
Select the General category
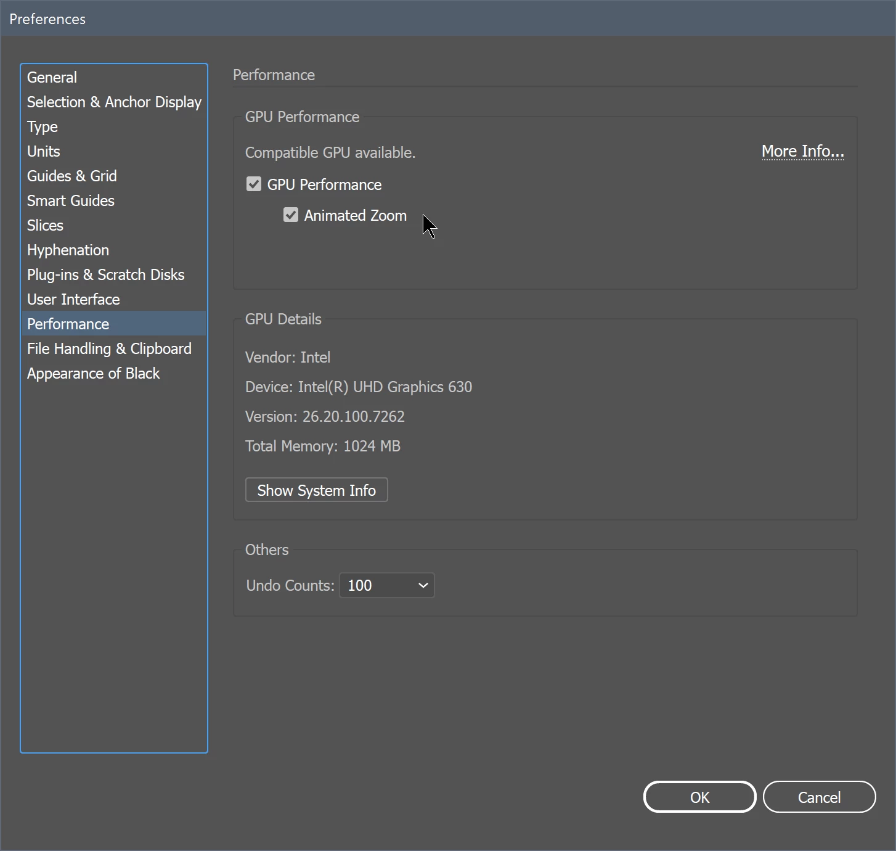(114, 77)
